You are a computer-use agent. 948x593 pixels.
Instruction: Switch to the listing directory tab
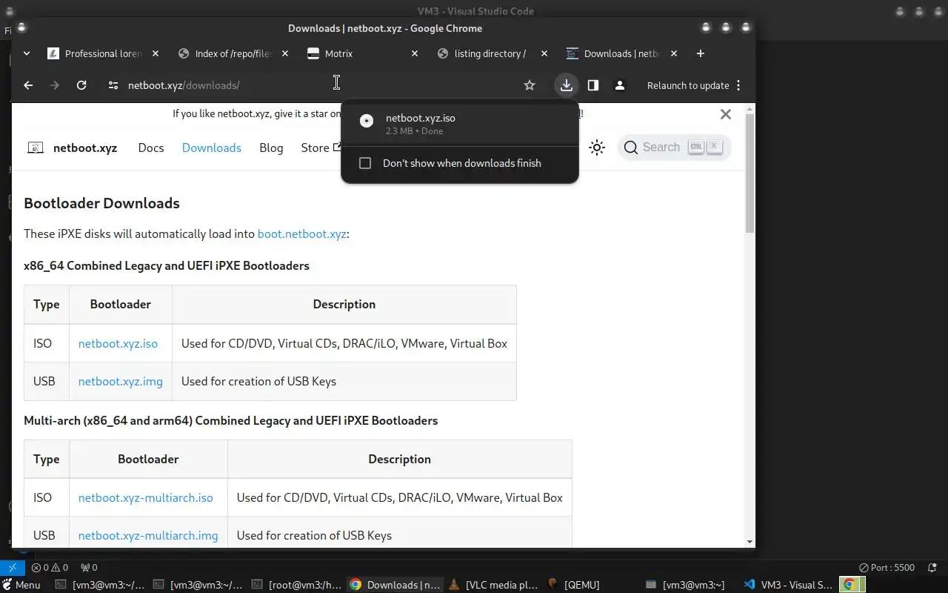491,53
